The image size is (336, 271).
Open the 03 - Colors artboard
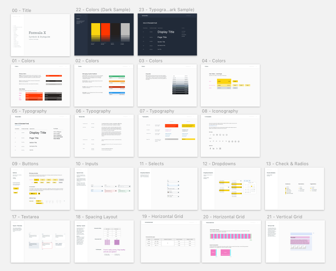tap(167, 85)
